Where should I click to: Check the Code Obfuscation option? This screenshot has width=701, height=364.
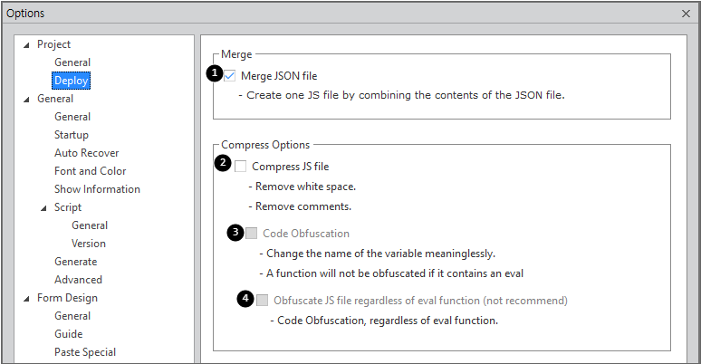click(x=252, y=234)
